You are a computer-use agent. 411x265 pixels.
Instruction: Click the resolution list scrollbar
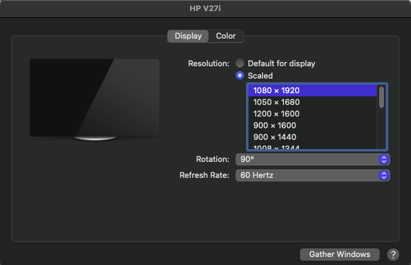tap(382, 98)
